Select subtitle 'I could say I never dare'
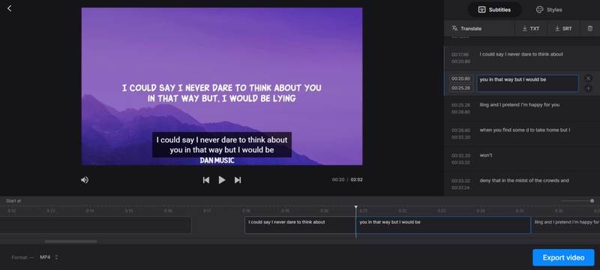Screen dimensions: 600x270 (522, 58)
